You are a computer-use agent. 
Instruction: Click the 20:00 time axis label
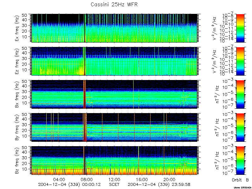coord(169,180)
